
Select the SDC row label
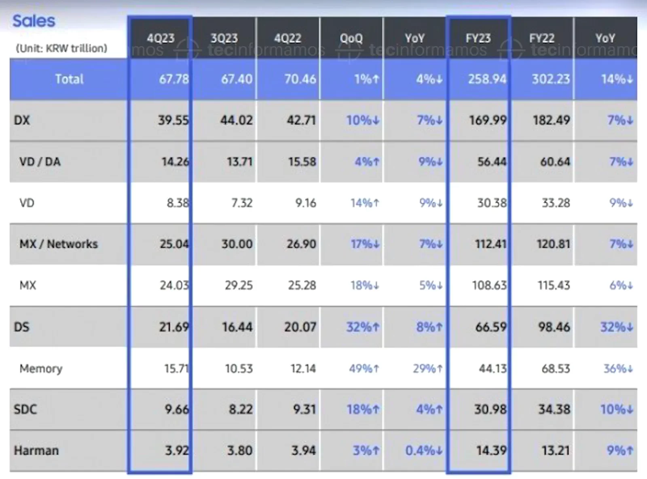point(25,409)
